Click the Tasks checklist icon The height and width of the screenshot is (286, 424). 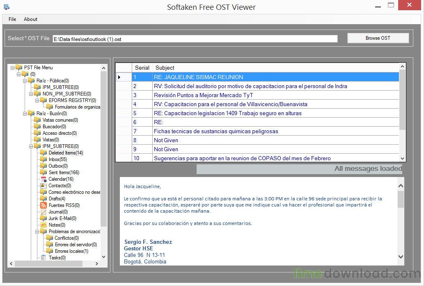[x=44, y=258]
